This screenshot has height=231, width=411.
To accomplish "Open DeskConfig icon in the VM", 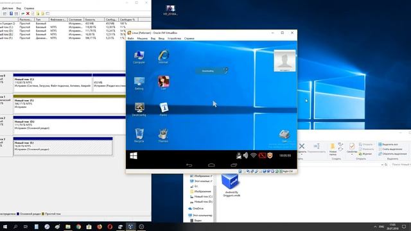I will coord(139,110).
